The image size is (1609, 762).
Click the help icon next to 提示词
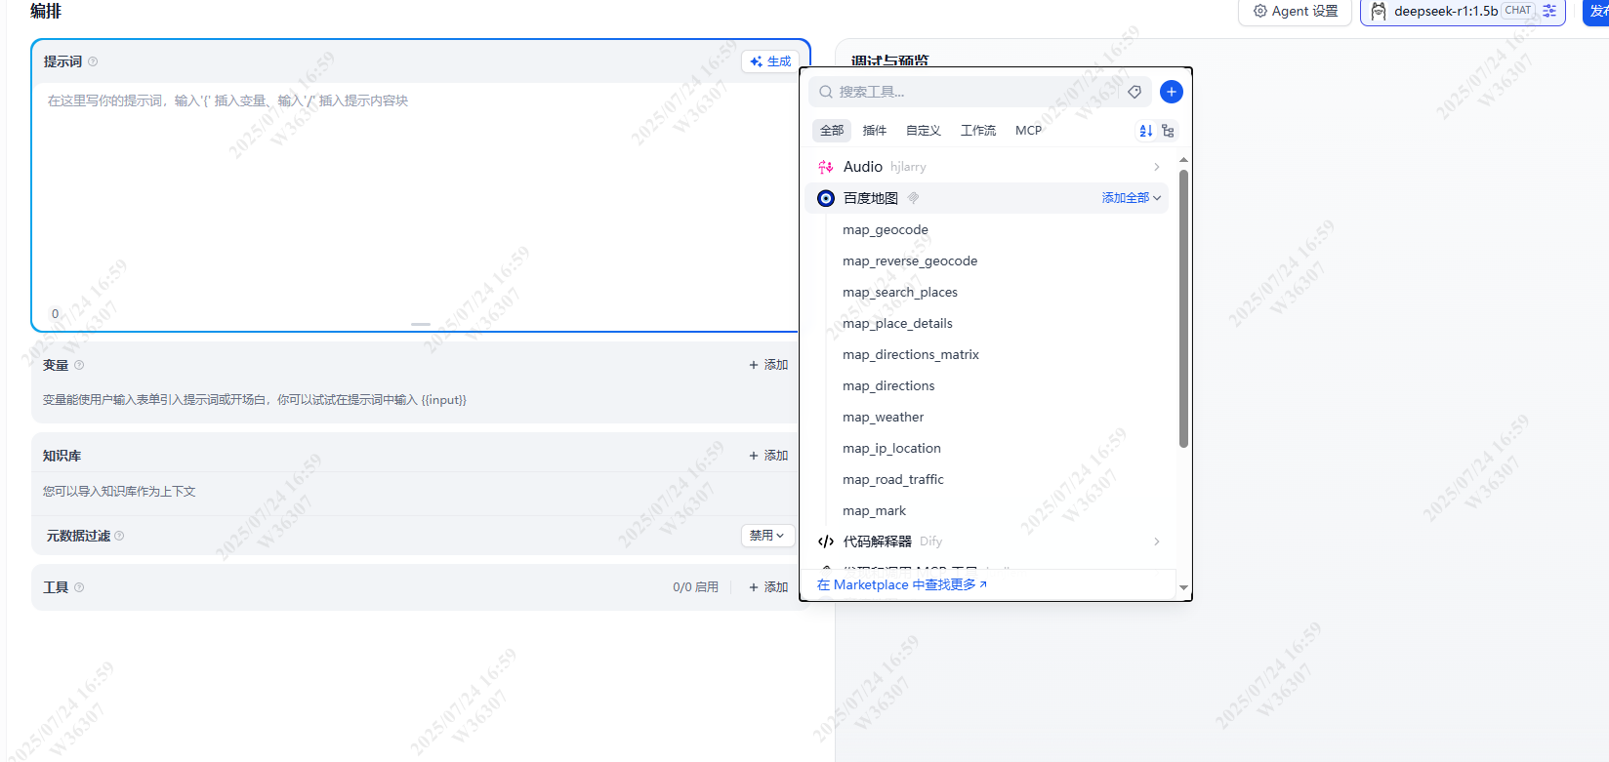[93, 61]
